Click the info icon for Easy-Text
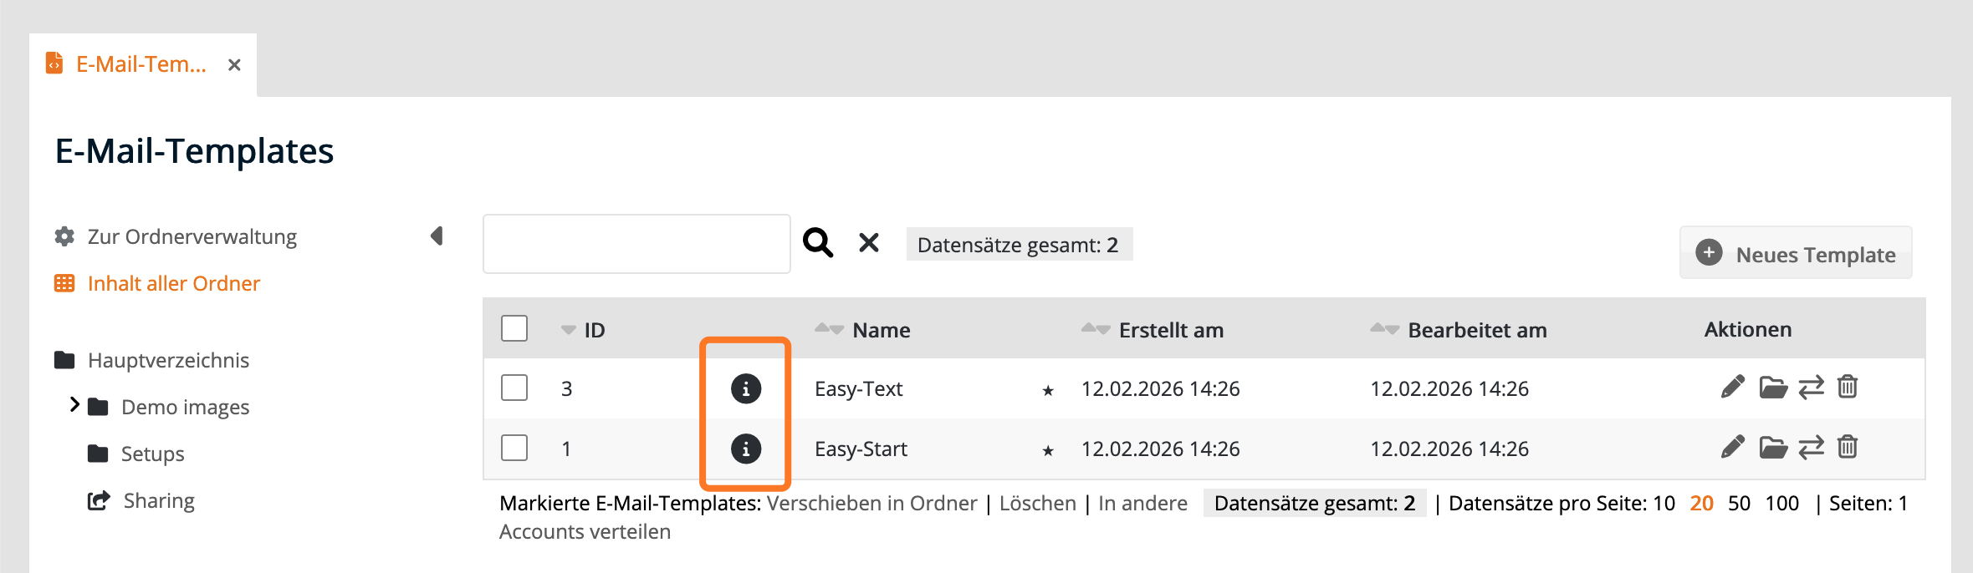Screen dimensions: 1973x573 coord(745,388)
